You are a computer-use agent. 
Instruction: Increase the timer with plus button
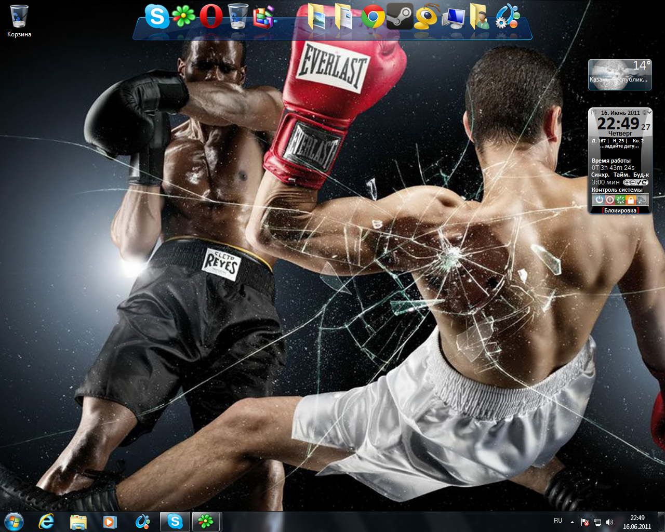click(627, 182)
